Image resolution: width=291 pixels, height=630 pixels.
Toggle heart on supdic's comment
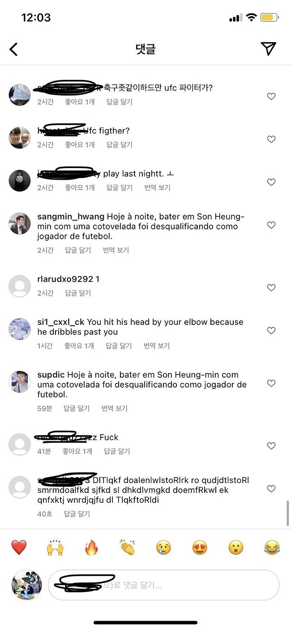coord(271,383)
